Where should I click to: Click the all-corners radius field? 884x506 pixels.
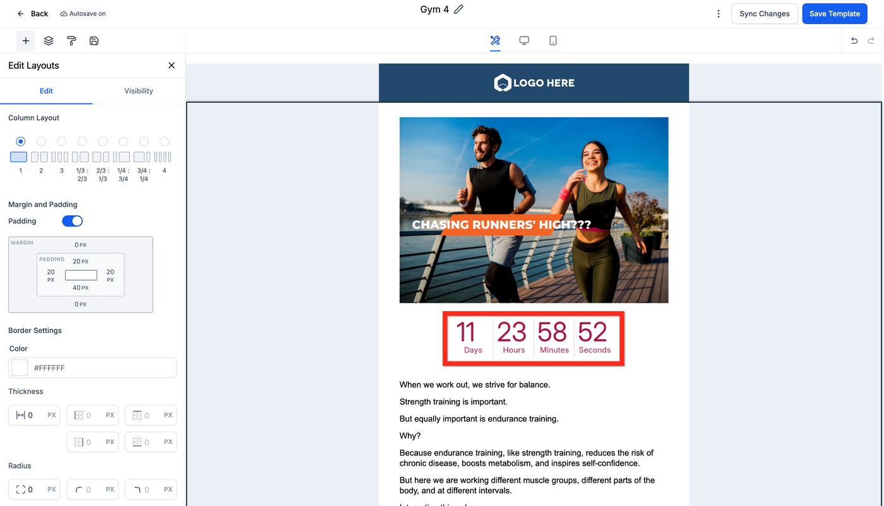(34, 490)
